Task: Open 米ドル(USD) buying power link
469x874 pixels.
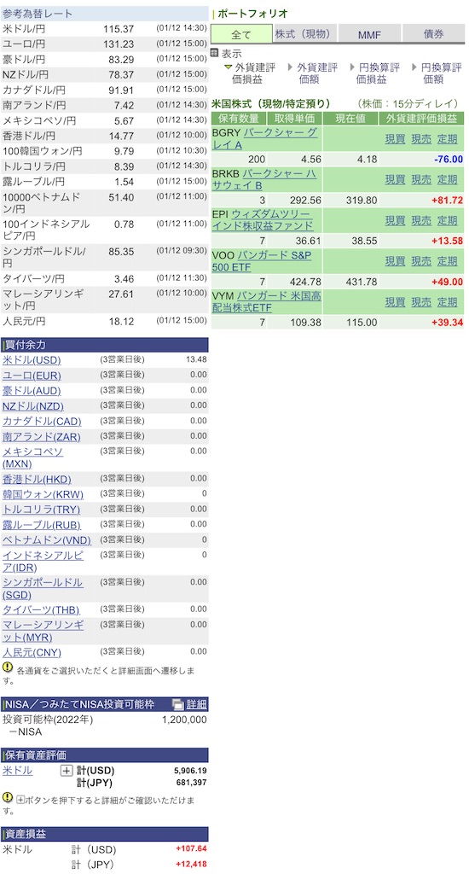Action: 32,360
